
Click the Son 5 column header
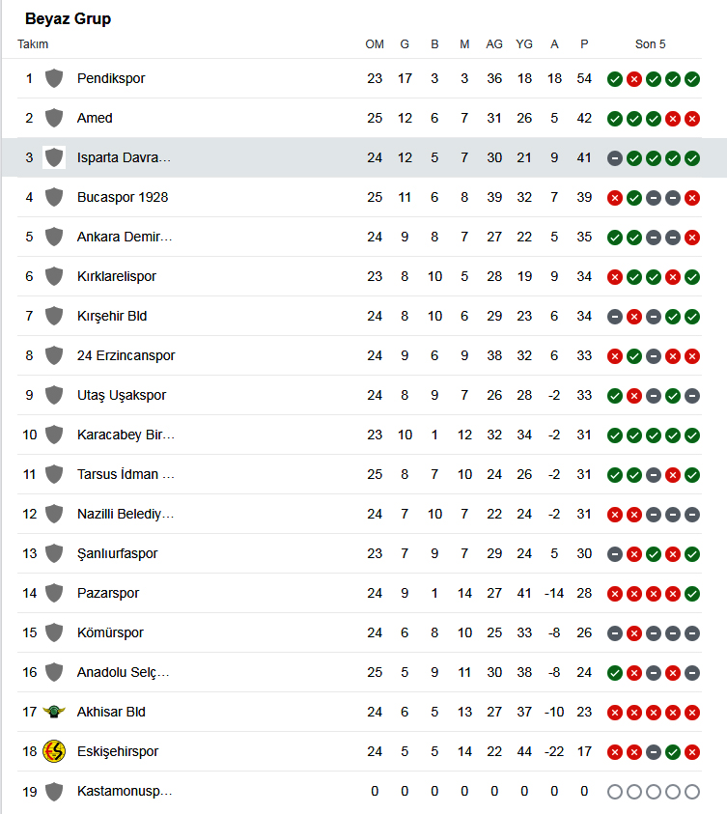click(650, 44)
